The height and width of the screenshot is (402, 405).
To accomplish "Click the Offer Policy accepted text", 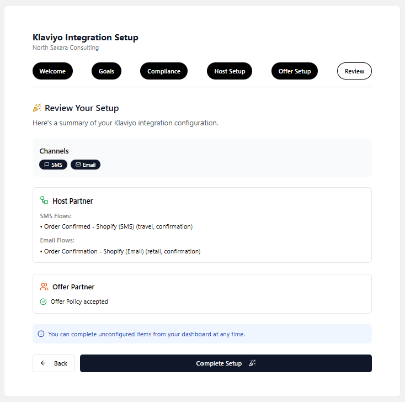I will pyautogui.click(x=79, y=302).
